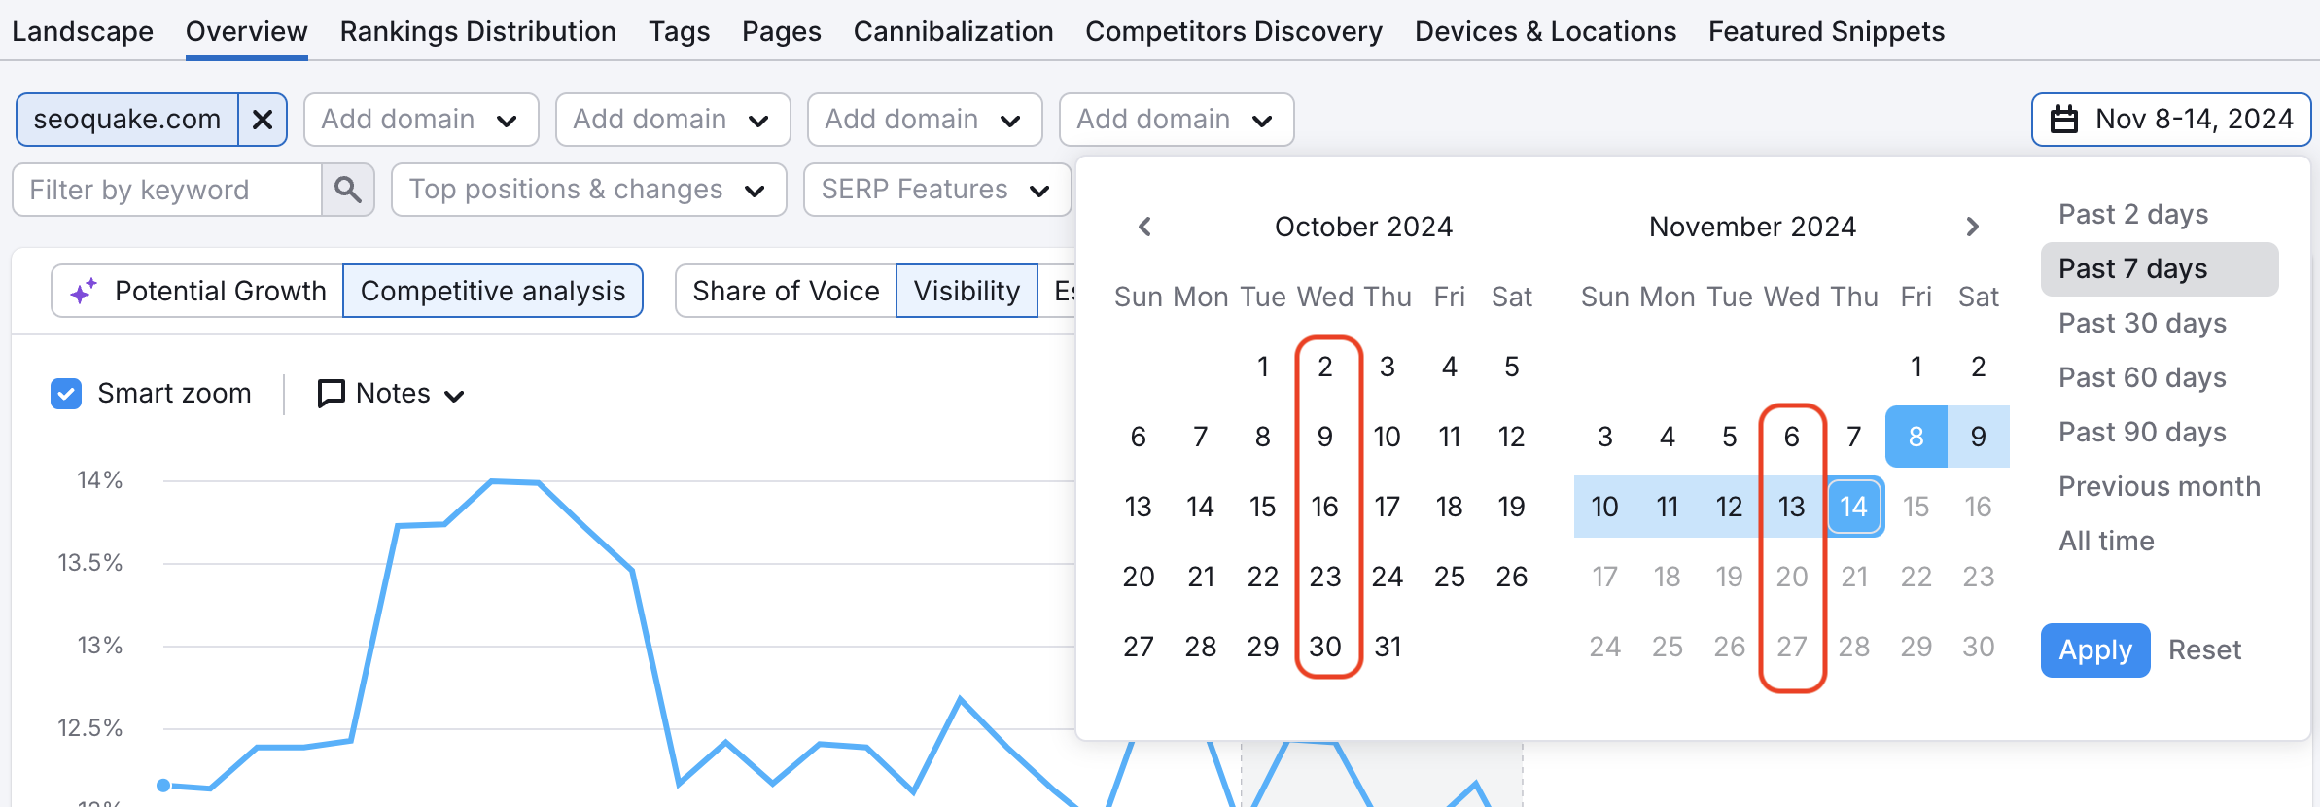This screenshot has width=2320, height=807.
Task: Click the calendar icon in the date range button
Action: (x=2064, y=119)
